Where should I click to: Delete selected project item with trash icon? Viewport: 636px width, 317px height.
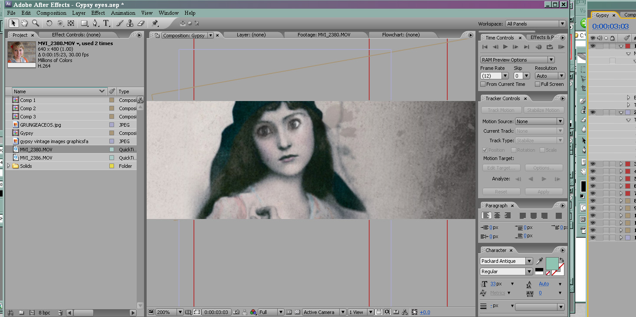pos(60,313)
